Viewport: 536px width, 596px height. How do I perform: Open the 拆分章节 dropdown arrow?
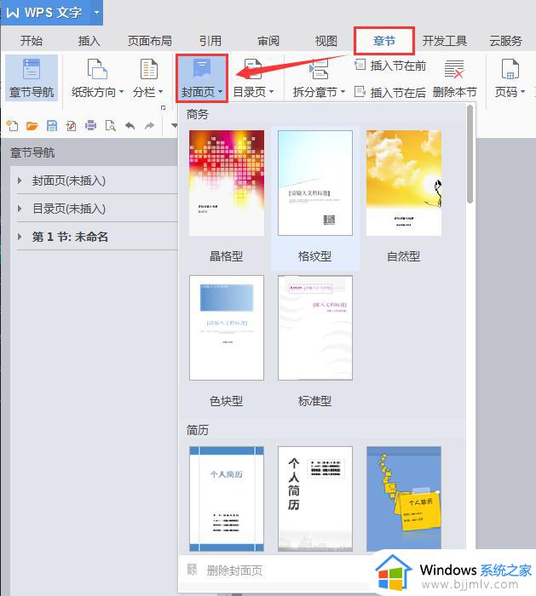point(343,92)
